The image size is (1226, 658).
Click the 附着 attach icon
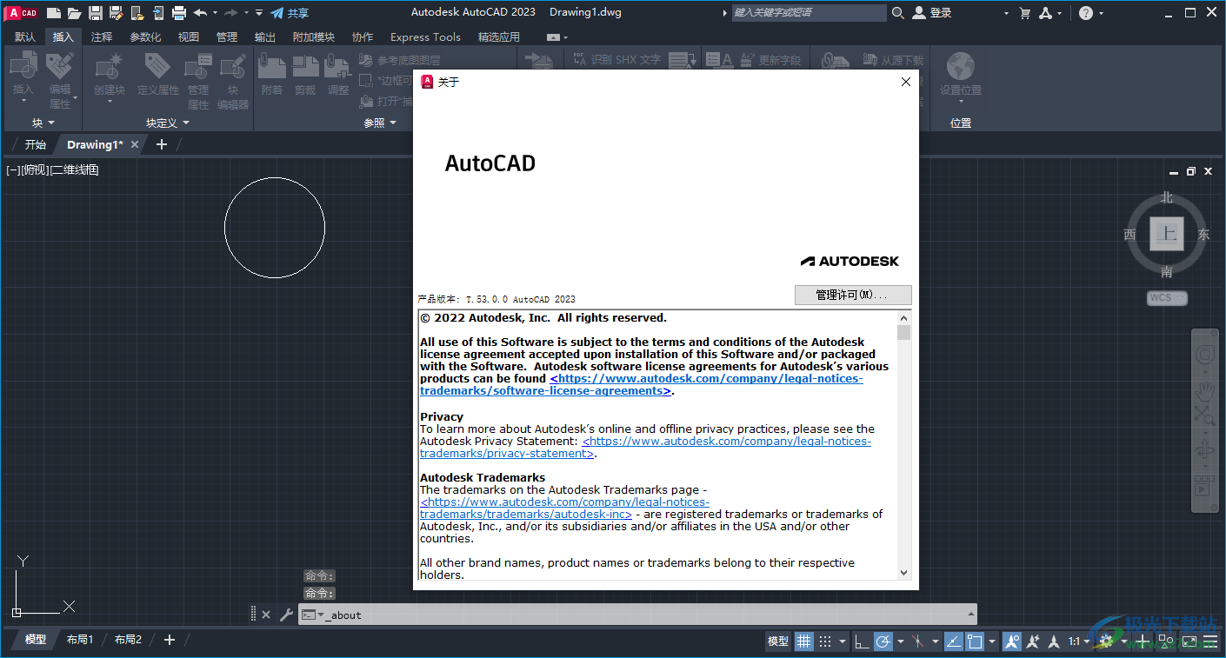[272, 65]
